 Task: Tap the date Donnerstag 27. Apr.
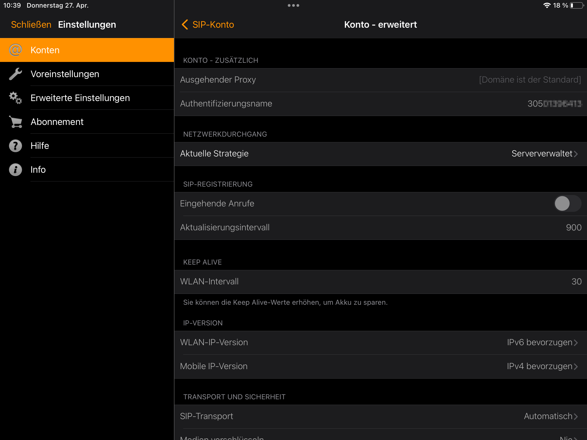(x=58, y=5)
